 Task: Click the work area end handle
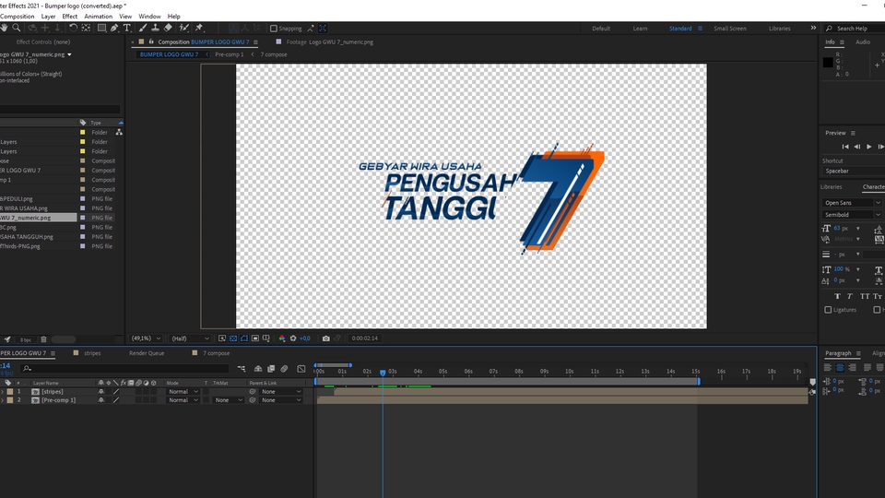coord(699,381)
